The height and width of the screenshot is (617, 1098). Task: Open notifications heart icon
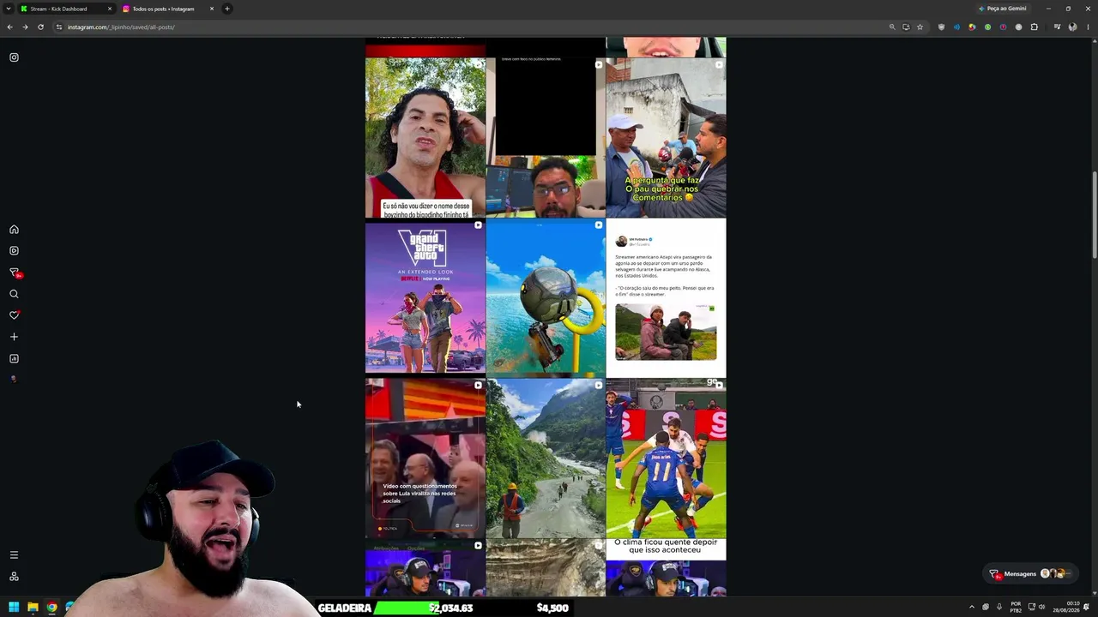(14, 315)
